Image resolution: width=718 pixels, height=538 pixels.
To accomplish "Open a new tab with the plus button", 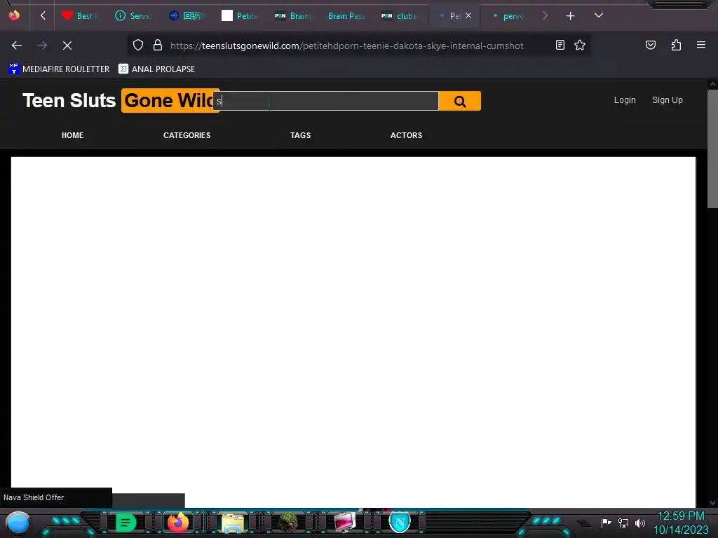I will click(x=570, y=16).
